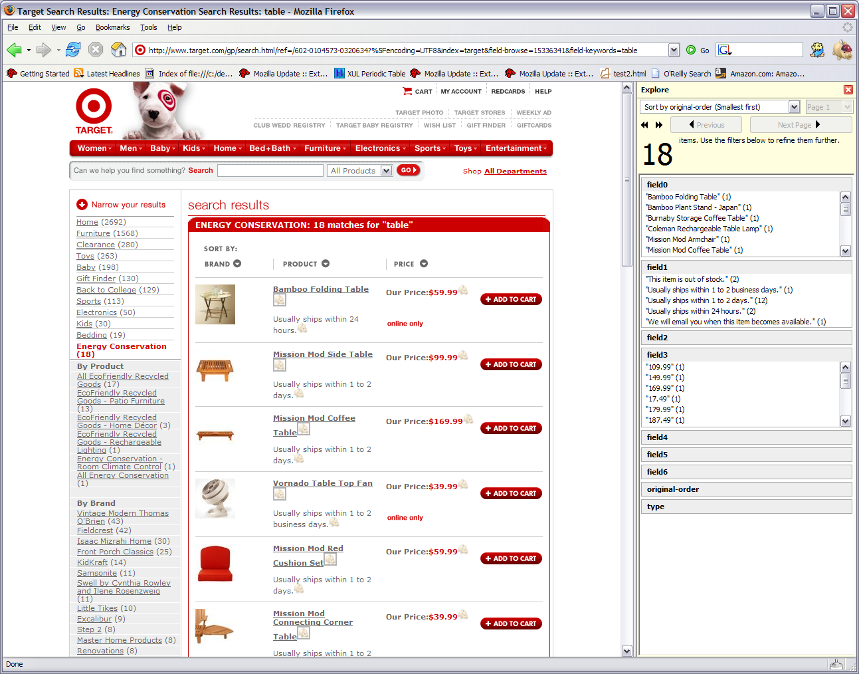The width and height of the screenshot is (859, 674).
Task: Sort results by Price arrow toggle
Action: 424,264
